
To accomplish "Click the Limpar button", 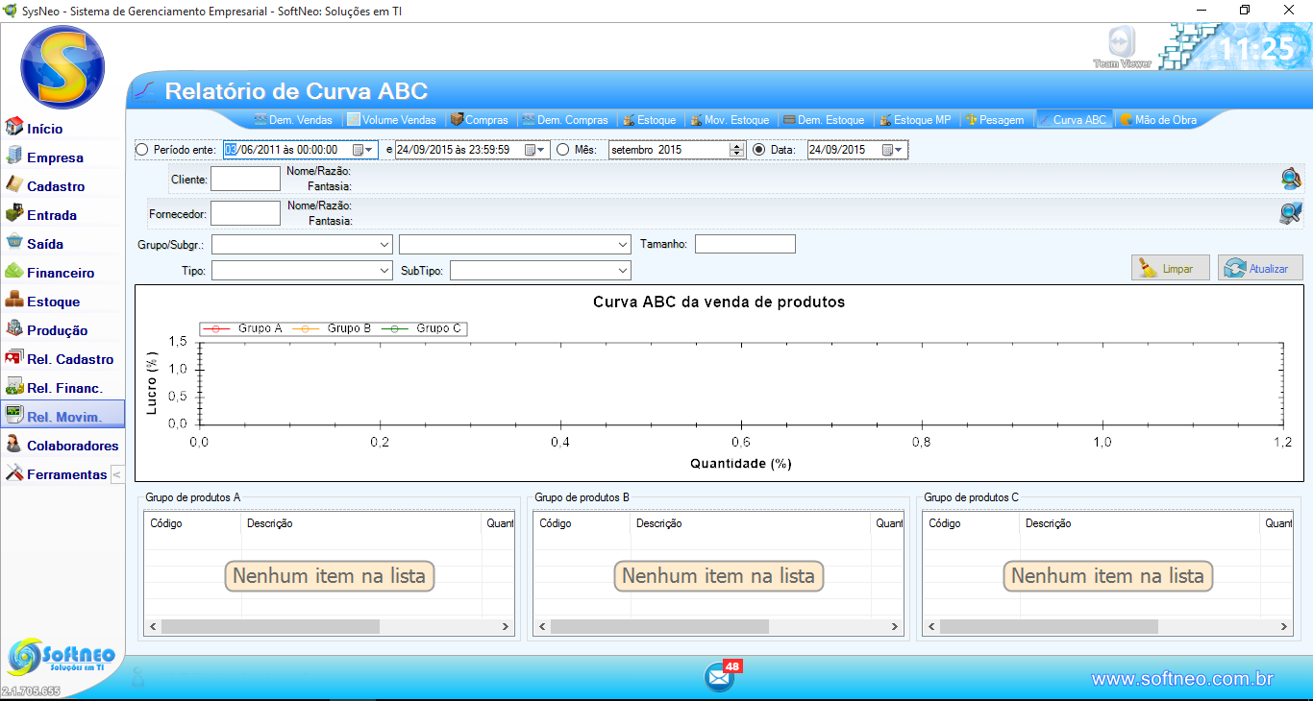I will pos(1170,269).
